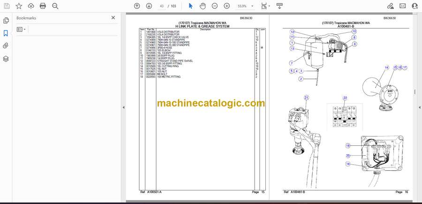Click the 10S METRIC FITTING row
The width and height of the screenshot is (422, 204).
click(x=202, y=77)
